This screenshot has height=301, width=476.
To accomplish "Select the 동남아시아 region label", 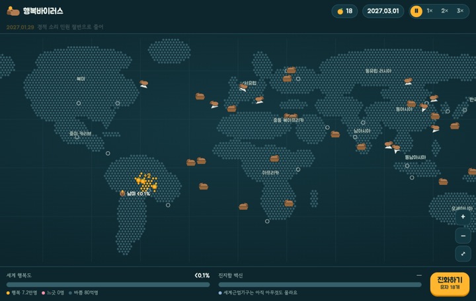I will pyautogui.click(x=415, y=157).
